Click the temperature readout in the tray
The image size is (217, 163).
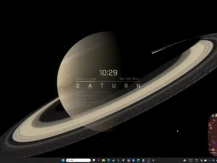(197, 160)
